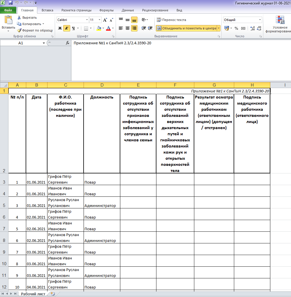Viewport: 291px width, 297px height.
Task: Toggle Wrap Text (Перенос текста)
Action: [x=171, y=20]
